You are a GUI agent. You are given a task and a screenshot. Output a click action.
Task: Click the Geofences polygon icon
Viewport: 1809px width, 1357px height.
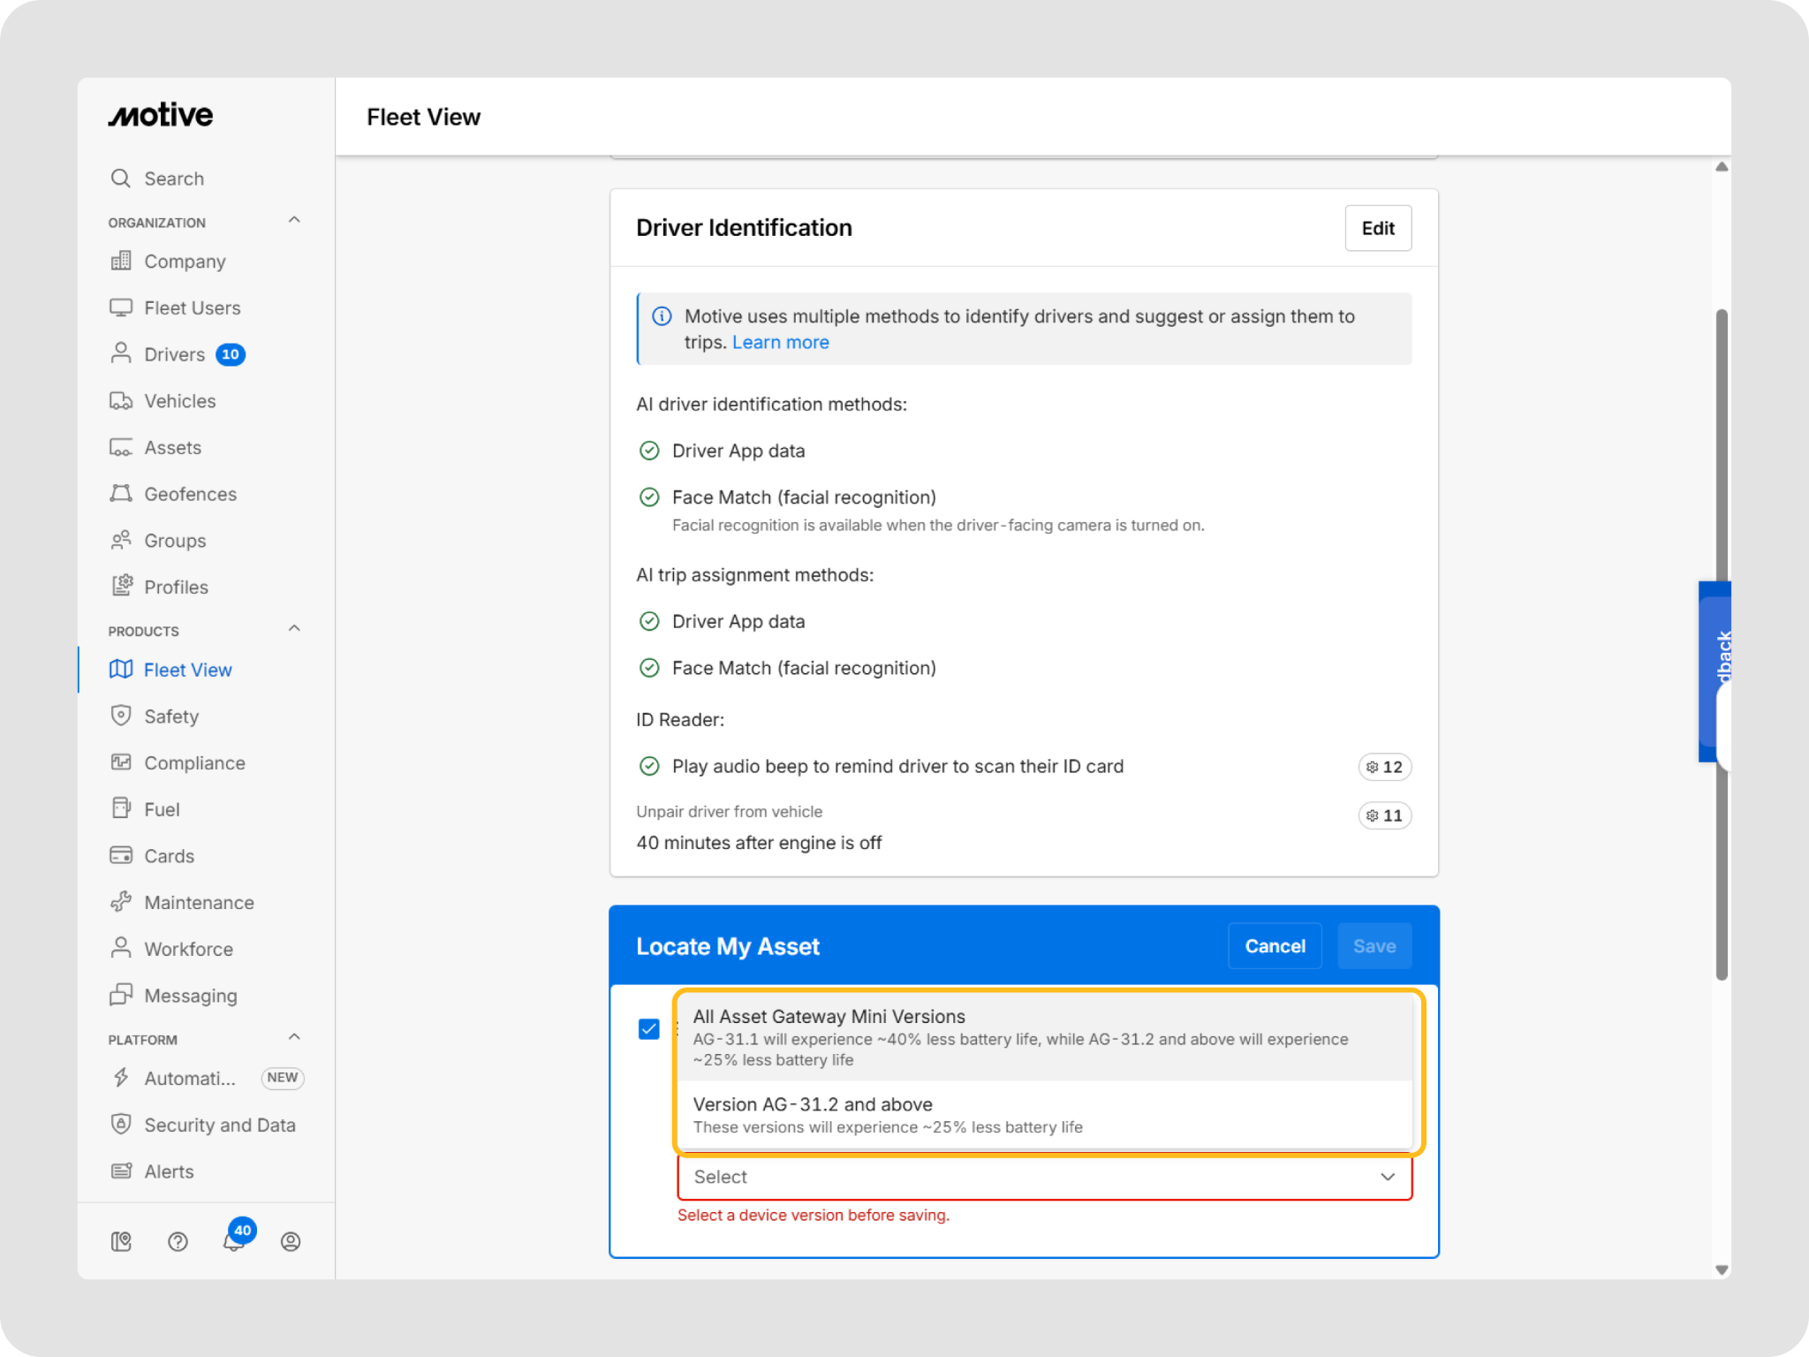121,494
